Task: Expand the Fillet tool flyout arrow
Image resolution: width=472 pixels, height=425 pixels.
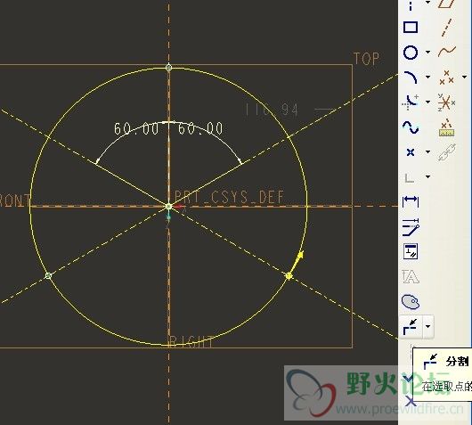Action: [427, 102]
